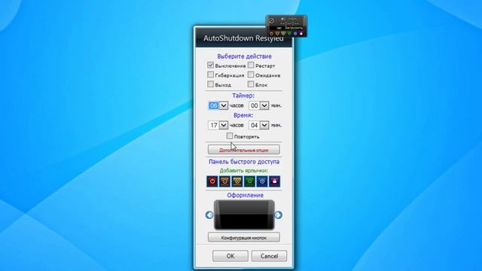
Task: Click the timer minutes value 00
Action: [255, 105]
